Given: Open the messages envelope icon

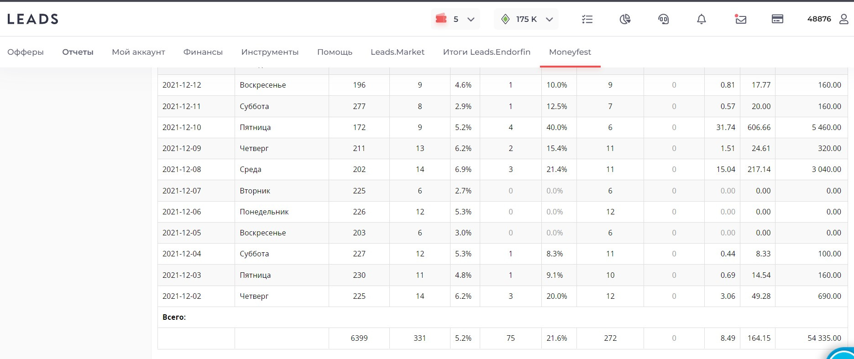Looking at the screenshot, I should (x=740, y=19).
